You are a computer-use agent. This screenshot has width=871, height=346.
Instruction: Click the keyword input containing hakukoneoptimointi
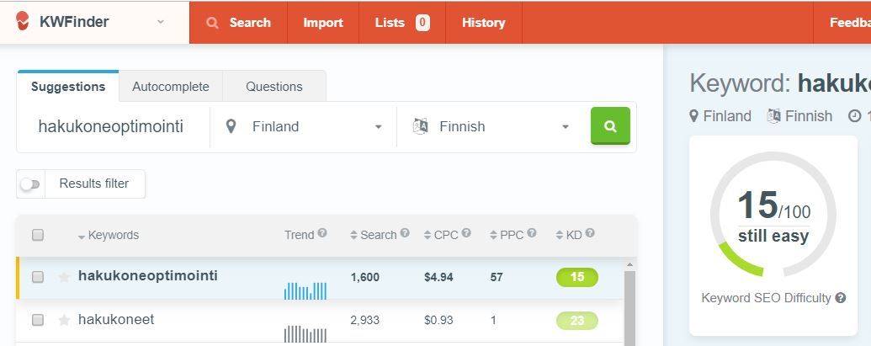114,126
